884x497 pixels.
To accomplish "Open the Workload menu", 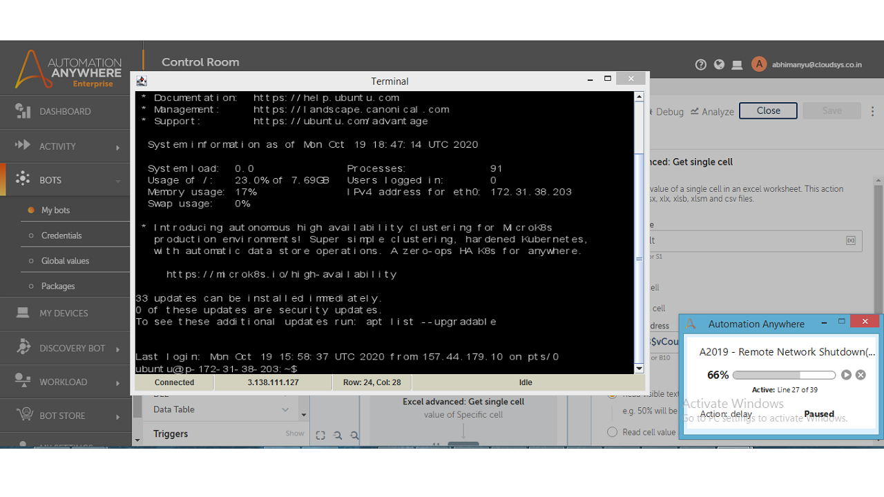I will pos(63,382).
